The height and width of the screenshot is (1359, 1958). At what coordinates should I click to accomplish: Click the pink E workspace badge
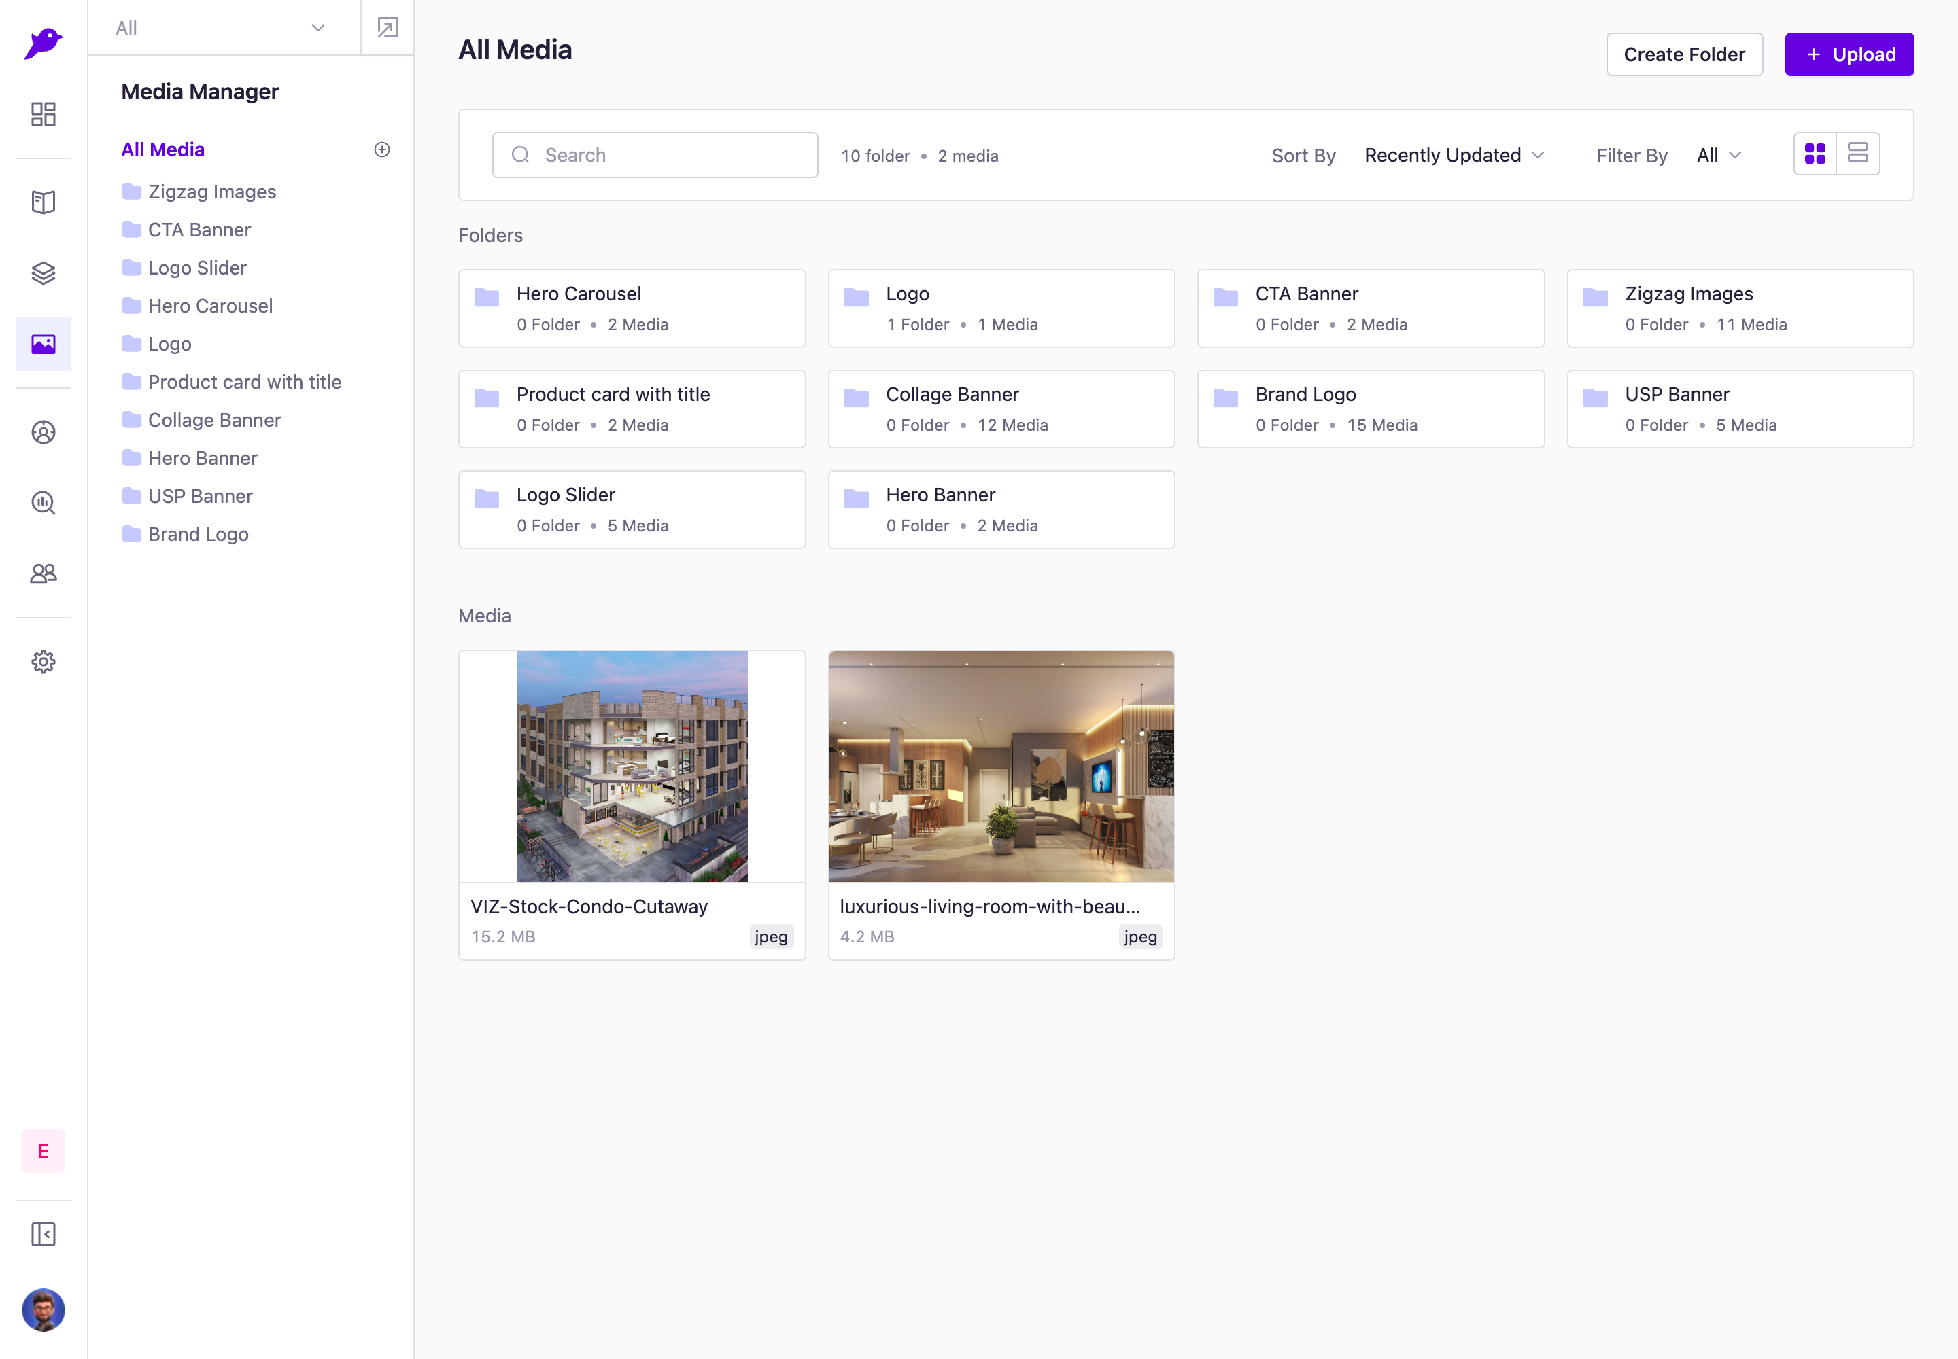point(44,1151)
